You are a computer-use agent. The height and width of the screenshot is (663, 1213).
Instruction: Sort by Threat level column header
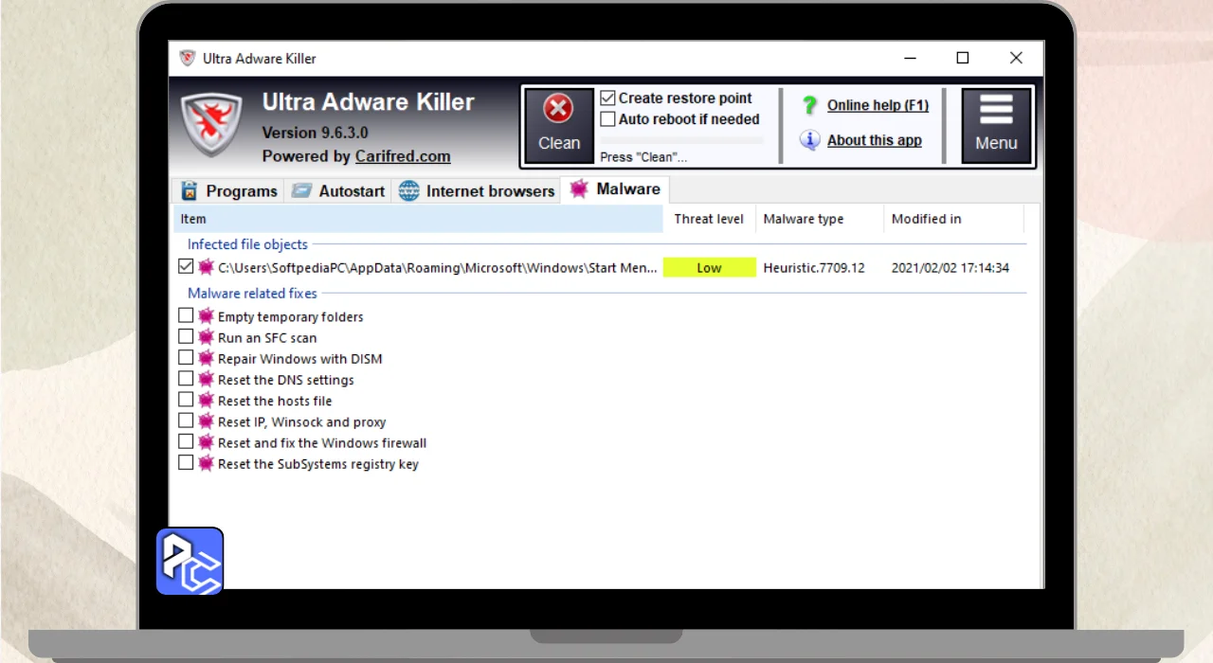click(709, 219)
